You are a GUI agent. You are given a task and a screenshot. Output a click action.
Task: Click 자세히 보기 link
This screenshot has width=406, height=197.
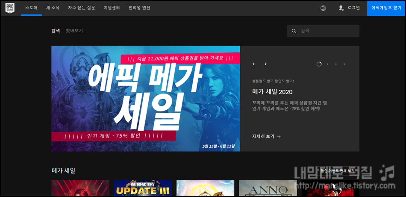(x=266, y=137)
